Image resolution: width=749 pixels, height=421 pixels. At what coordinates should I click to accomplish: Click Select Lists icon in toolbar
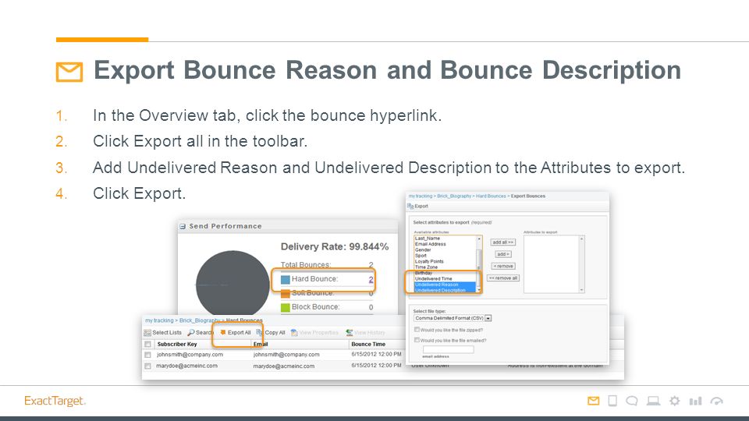147,333
